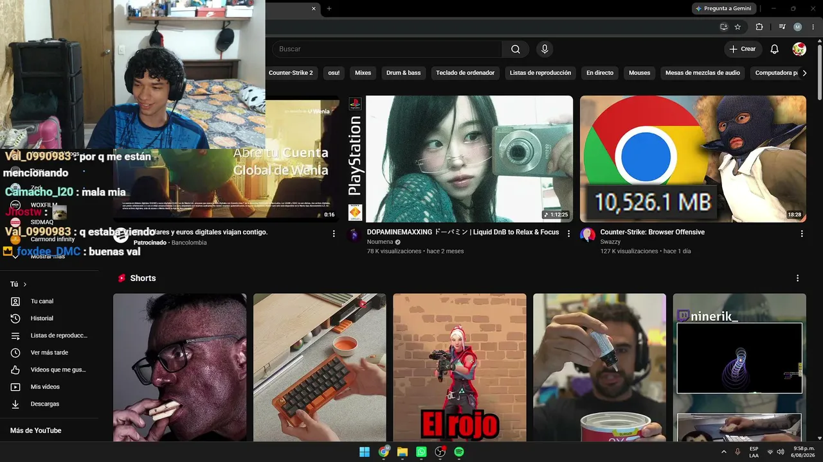The width and height of the screenshot is (823, 462).
Task: Bookmark this page with the star icon
Action: [x=737, y=27]
